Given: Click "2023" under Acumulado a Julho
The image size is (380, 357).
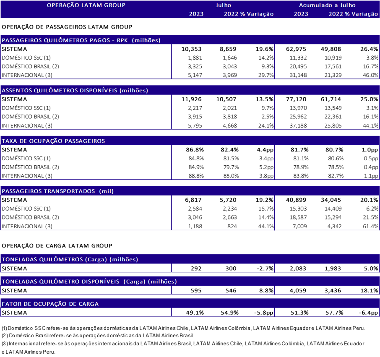Looking at the screenshot, I should click(x=301, y=14).
